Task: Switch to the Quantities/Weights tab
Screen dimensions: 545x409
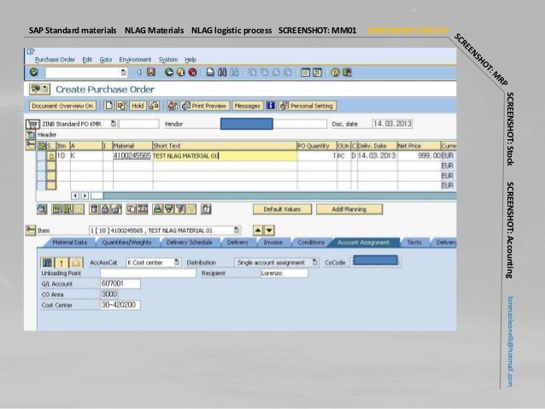Action: (127, 242)
